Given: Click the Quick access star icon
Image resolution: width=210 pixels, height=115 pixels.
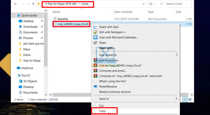Looking at the screenshot, I should 19,15.
